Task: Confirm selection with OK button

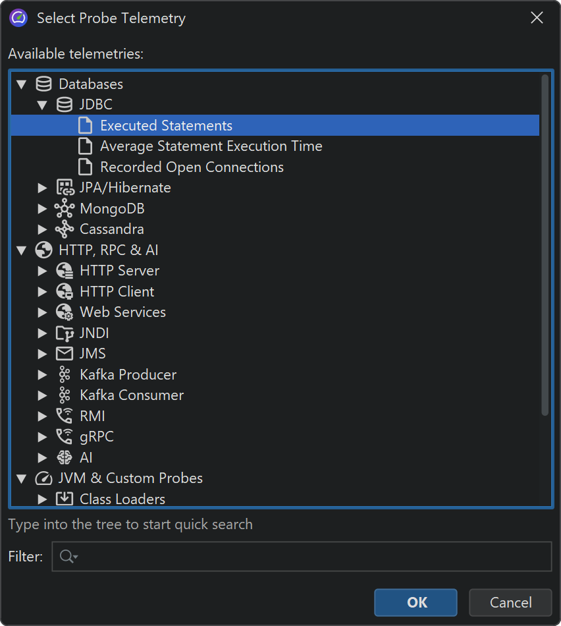Action: (416, 602)
